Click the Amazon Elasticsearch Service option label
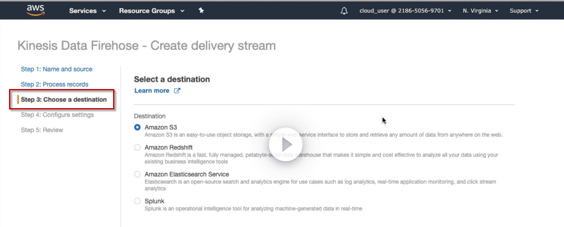 [187, 174]
